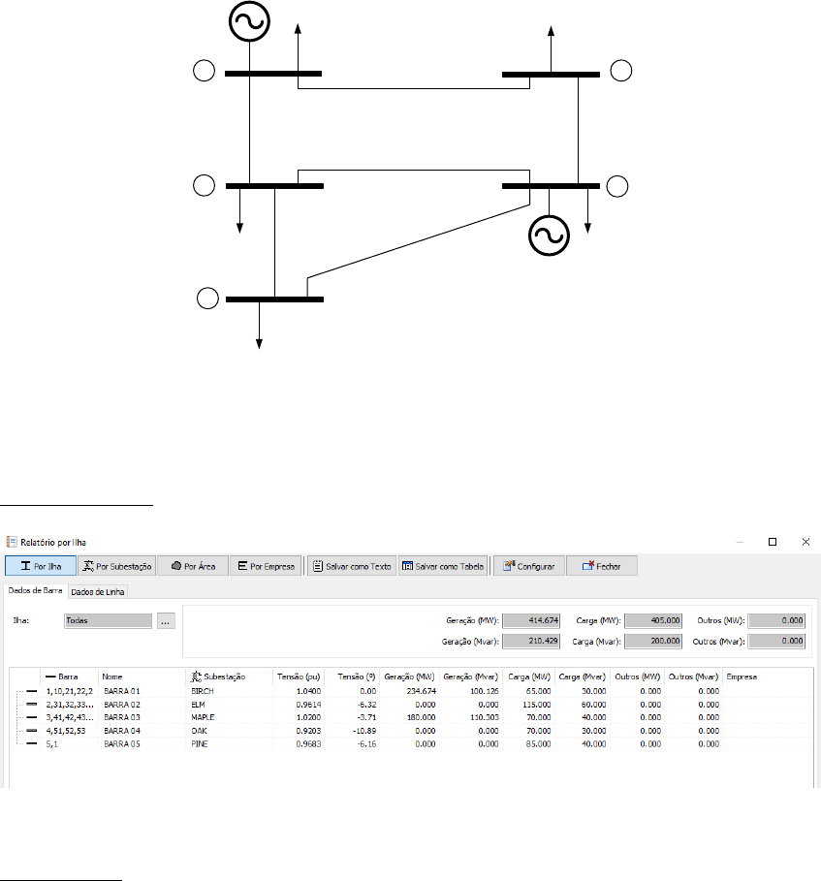Viewport: 821px width, 881px height.
Task: Maximize the Relatório por Ilha window
Action: point(773,542)
